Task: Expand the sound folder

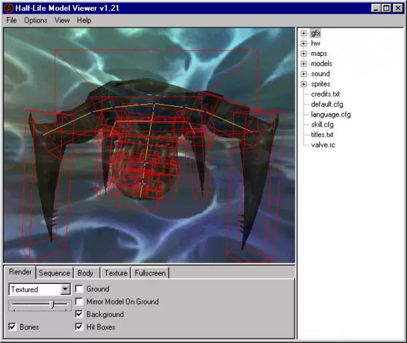Action: [304, 74]
